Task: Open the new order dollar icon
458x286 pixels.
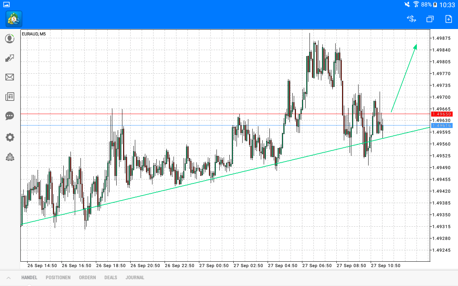Action: coord(411,19)
